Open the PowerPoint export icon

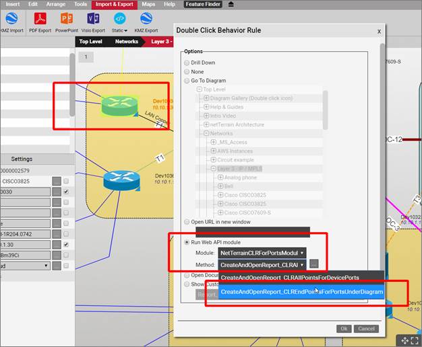pyautogui.click(x=67, y=19)
